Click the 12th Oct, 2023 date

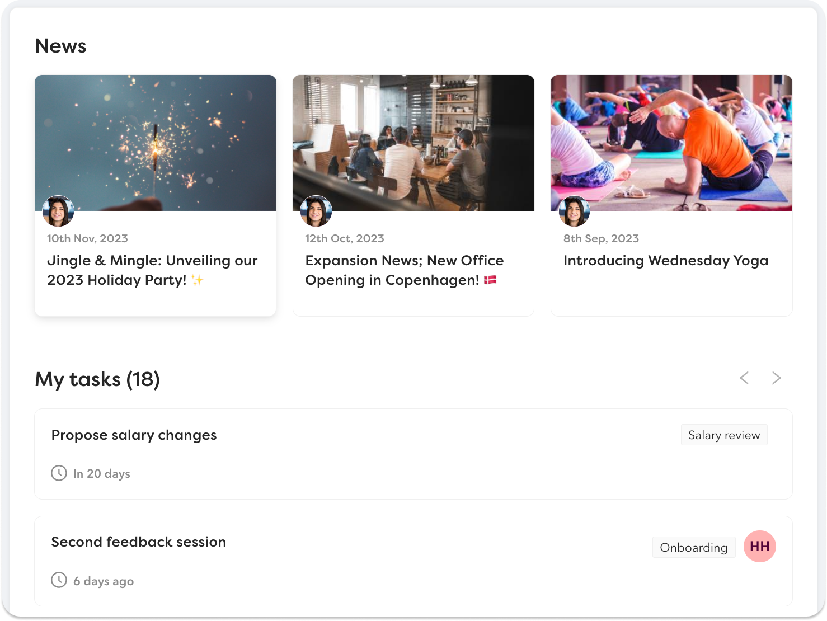pyautogui.click(x=345, y=238)
